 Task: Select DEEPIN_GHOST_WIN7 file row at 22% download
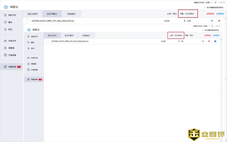point(91,21)
